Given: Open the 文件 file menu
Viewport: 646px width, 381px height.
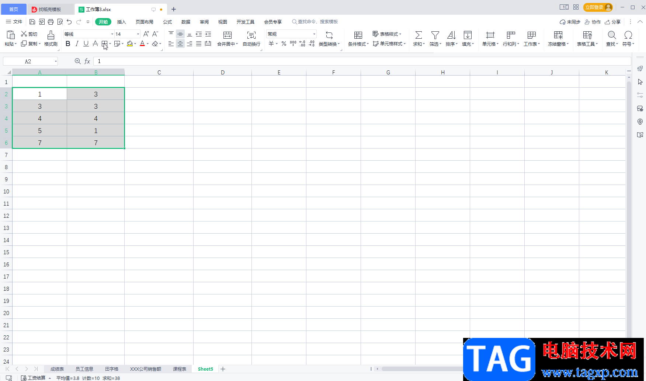Looking at the screenshot, I should coord(14,22).
